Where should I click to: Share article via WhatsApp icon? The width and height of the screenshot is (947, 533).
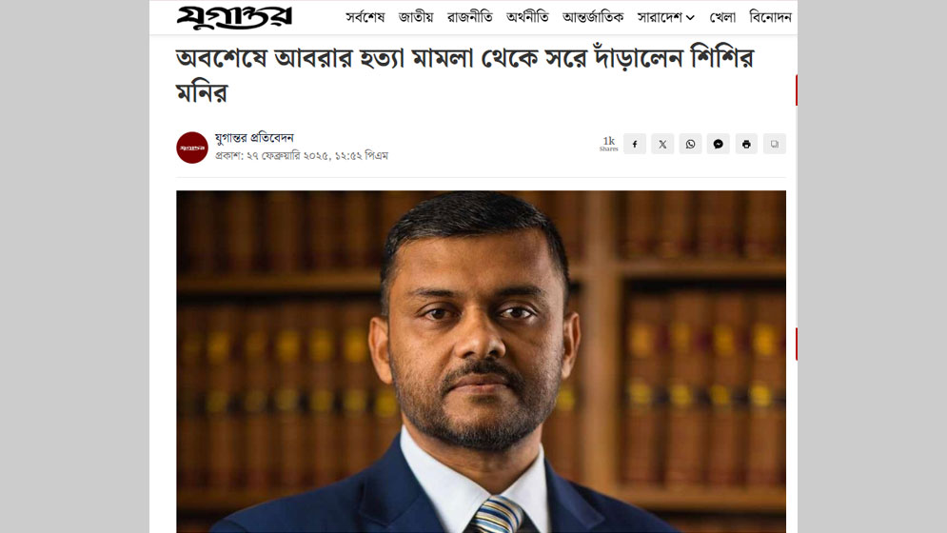pyautogui.click(x=690, y=144)
